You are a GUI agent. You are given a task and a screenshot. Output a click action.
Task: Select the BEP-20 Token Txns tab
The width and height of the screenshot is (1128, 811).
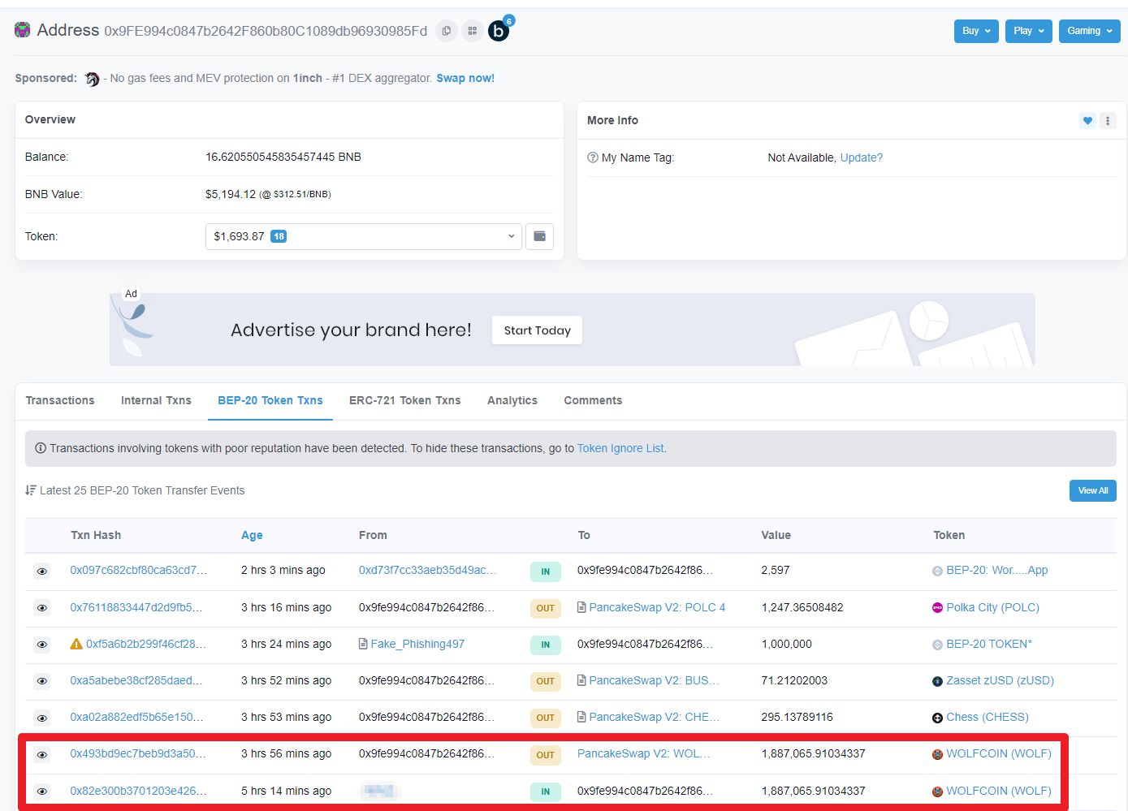[270, 400]
